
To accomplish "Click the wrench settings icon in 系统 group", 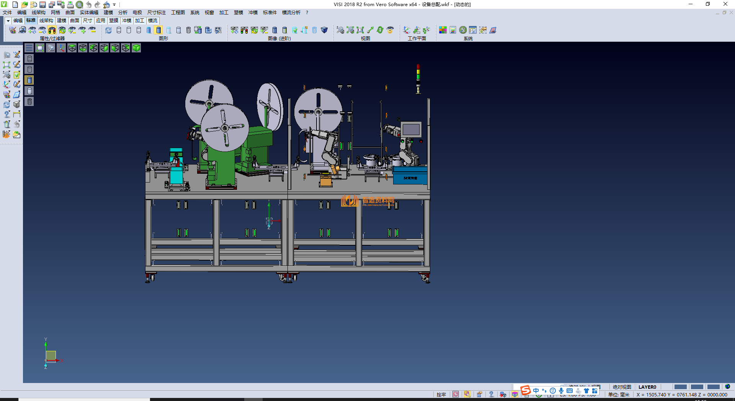I will coord(463,30).
